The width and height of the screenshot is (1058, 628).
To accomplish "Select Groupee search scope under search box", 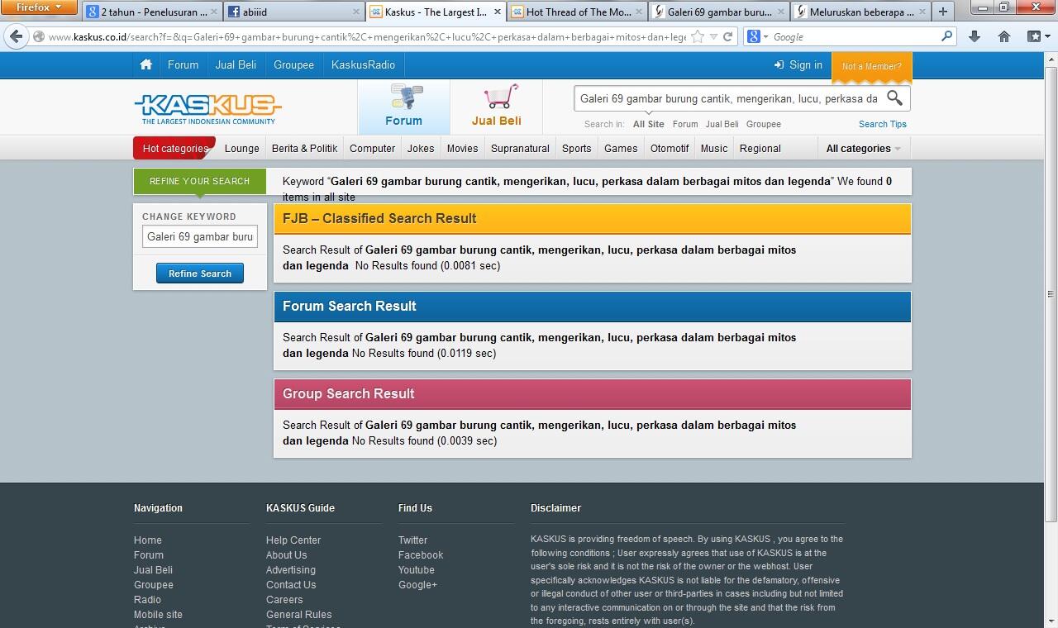I will 763,124.
